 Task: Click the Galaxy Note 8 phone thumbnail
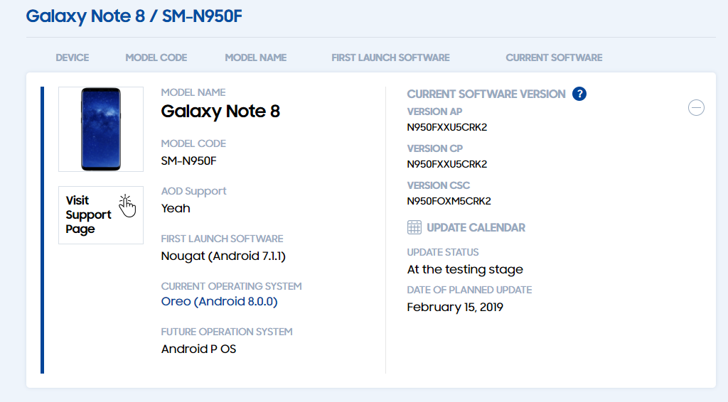pyautogui.click(x=101, y=129)
